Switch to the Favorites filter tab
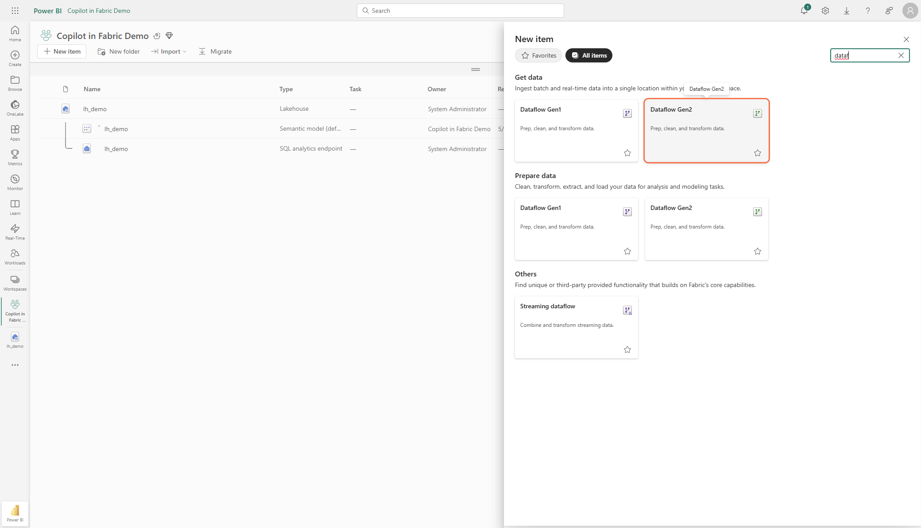The height and width of the screenshot is (528, 921). point(538,55)
